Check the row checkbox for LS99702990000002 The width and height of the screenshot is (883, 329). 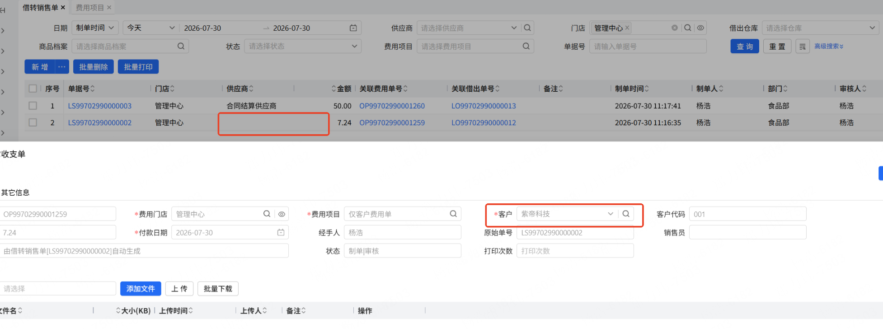33,122
